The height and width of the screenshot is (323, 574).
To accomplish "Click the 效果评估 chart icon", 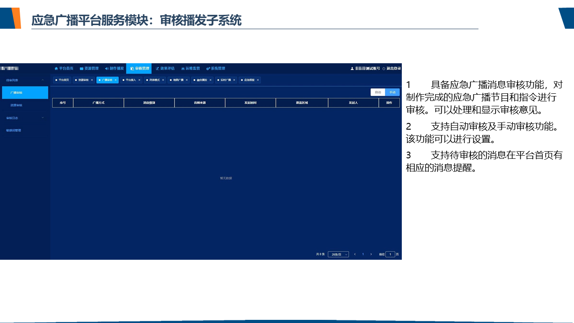I will click(157, 69).
